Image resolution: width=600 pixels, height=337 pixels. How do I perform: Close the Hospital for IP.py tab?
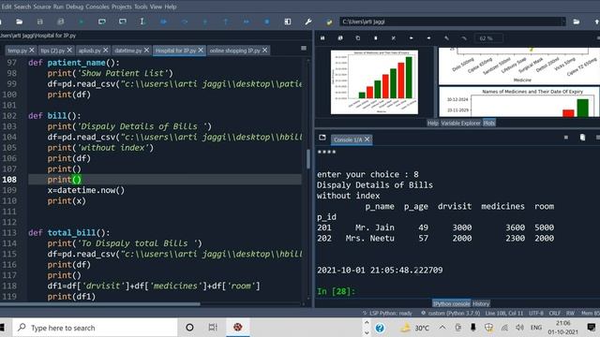(x=201, y=50)
